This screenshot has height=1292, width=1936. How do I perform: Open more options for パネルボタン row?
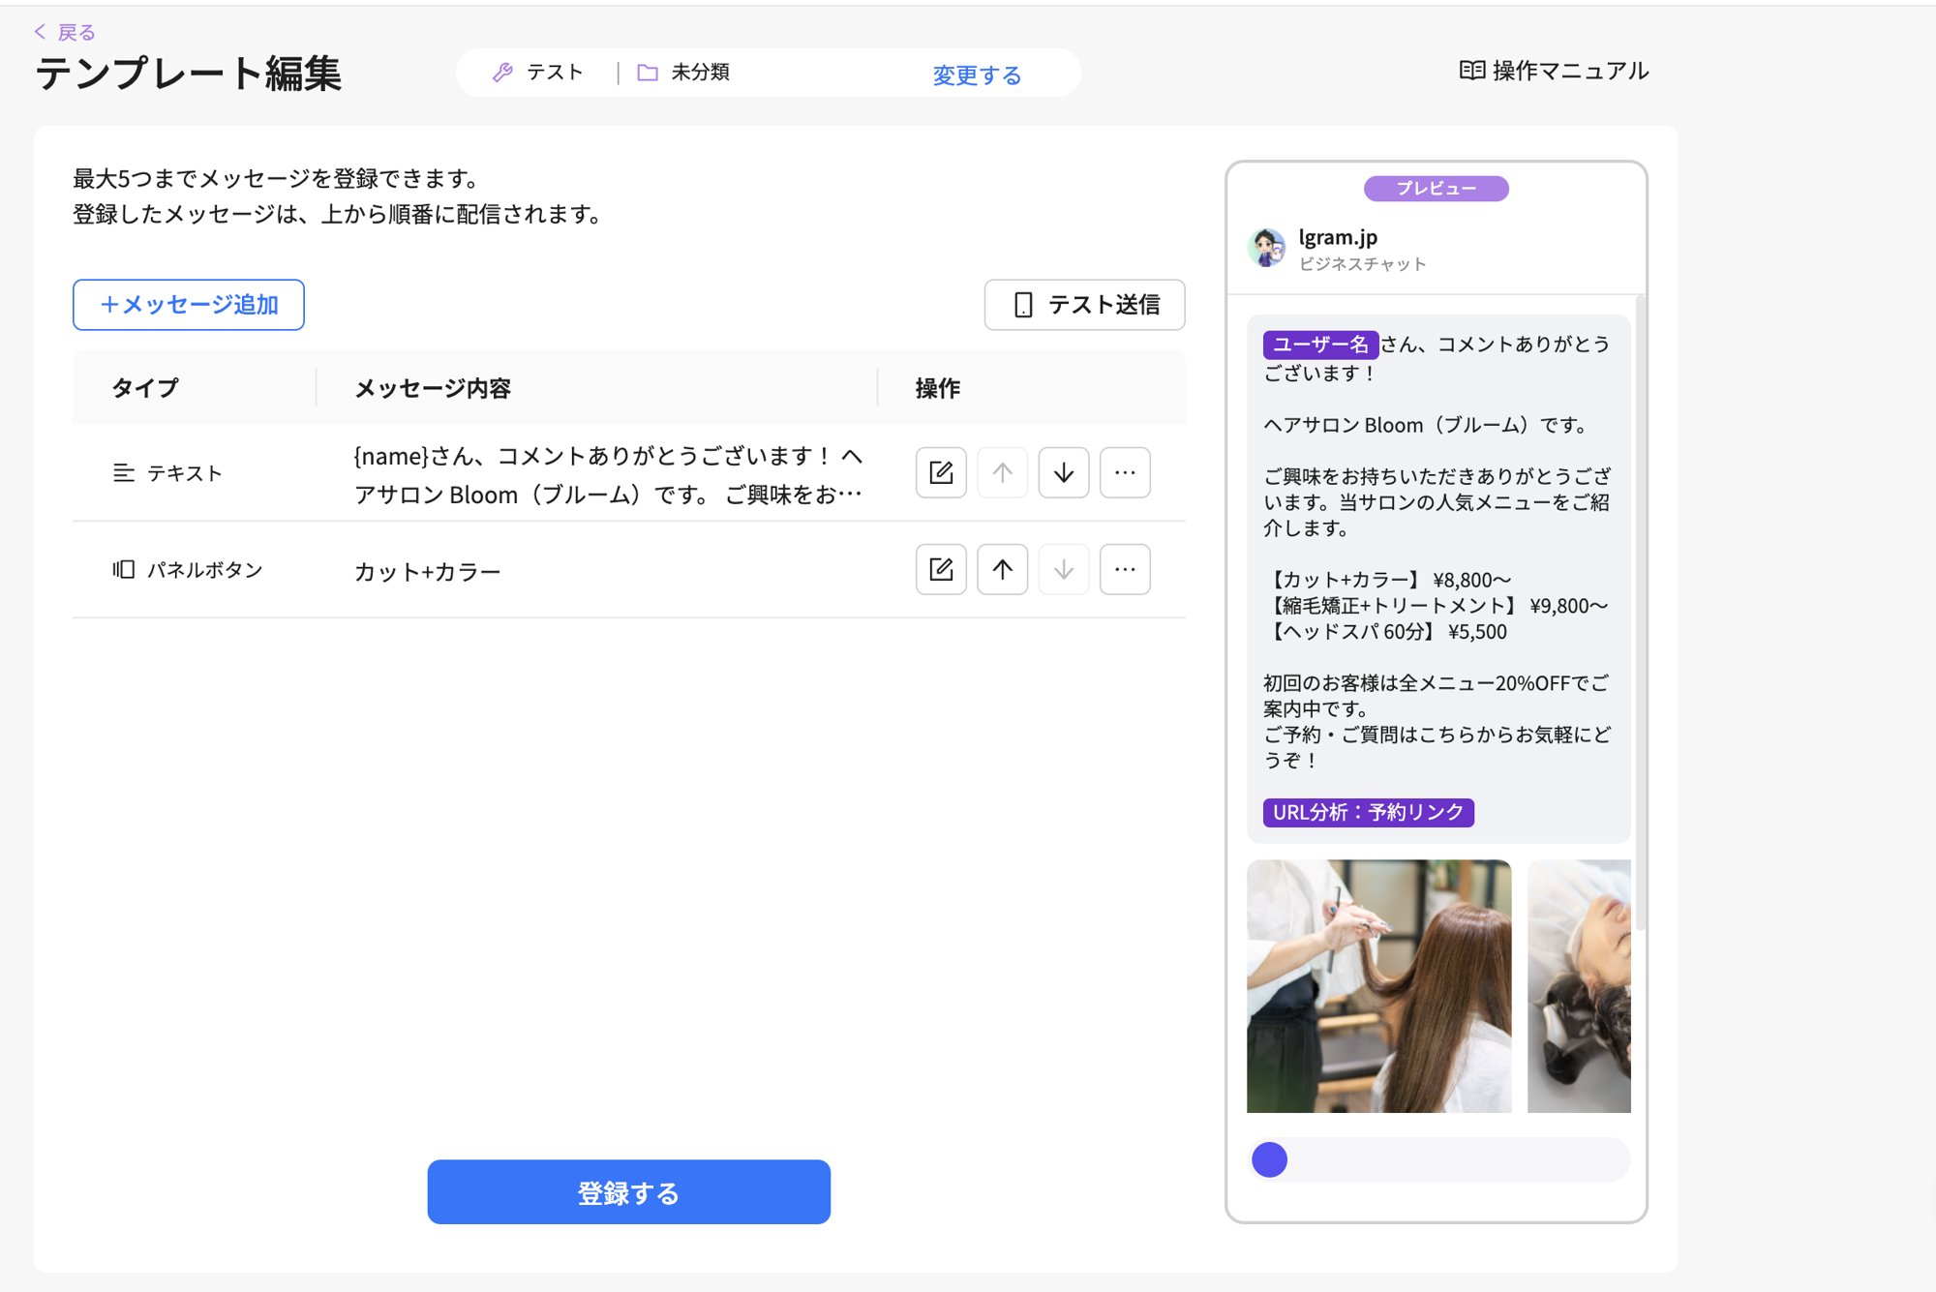click(x=1124, y=569)
